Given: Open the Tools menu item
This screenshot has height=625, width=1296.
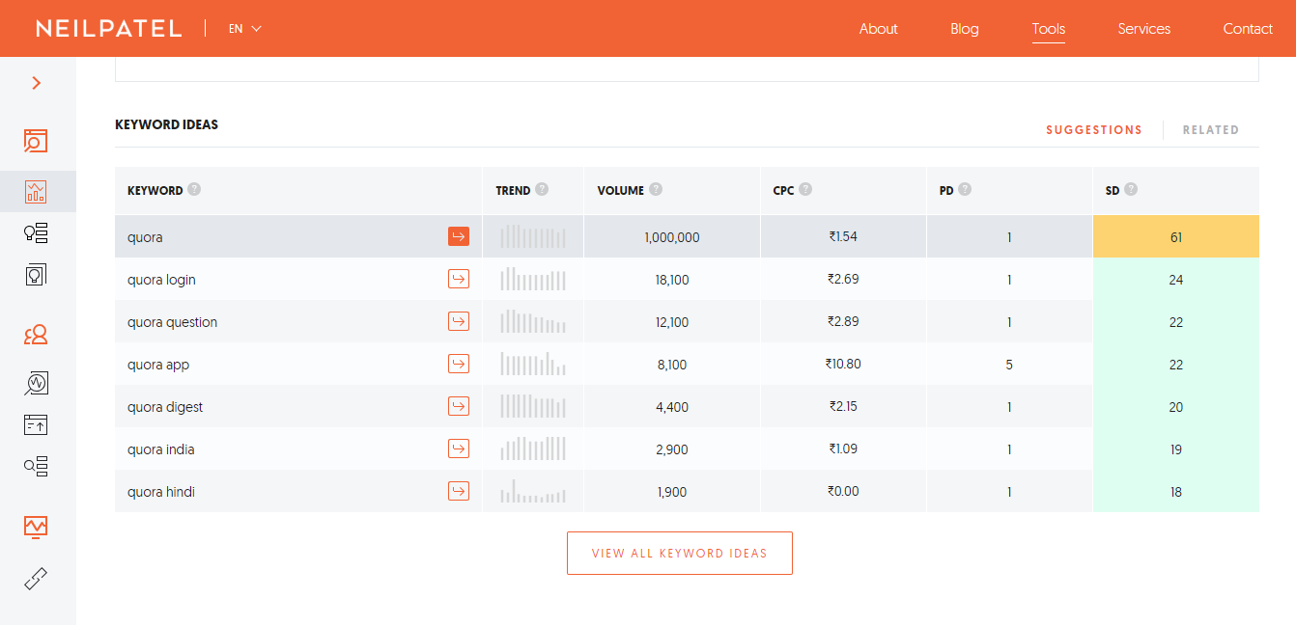Looking at the screenshot, I should click(1049, 29).
